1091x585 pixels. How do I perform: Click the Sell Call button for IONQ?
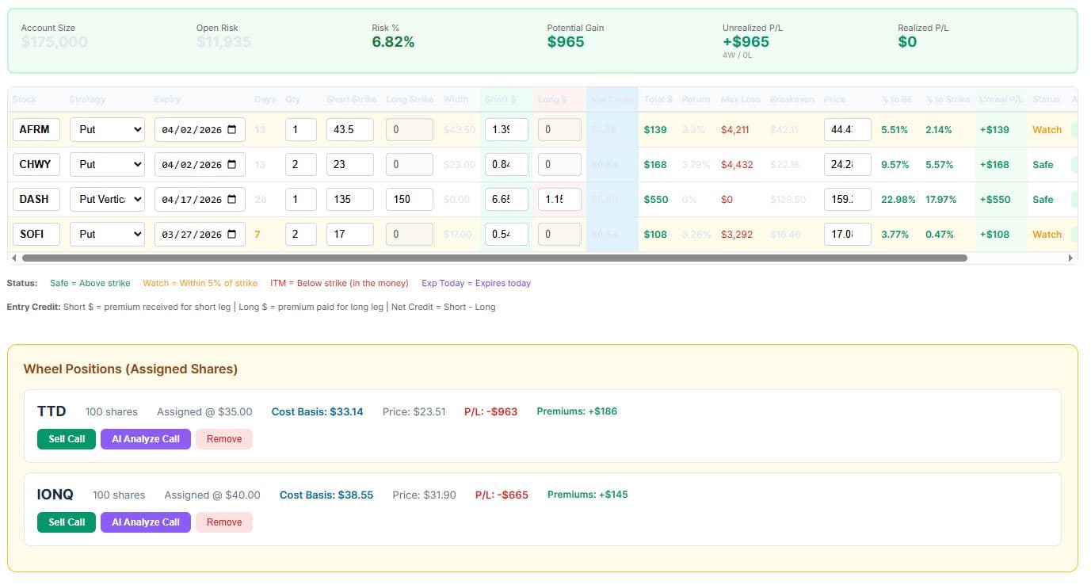66,522
